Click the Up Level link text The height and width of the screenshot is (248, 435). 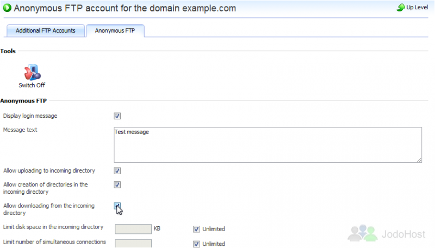tap(417, 8)
